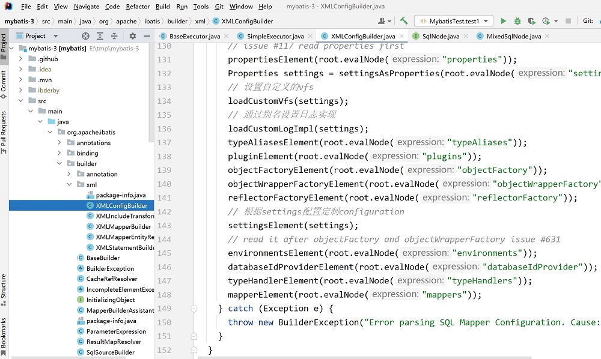601x359 pixels.
Task: Open the Tools menu
Action: 201,7
